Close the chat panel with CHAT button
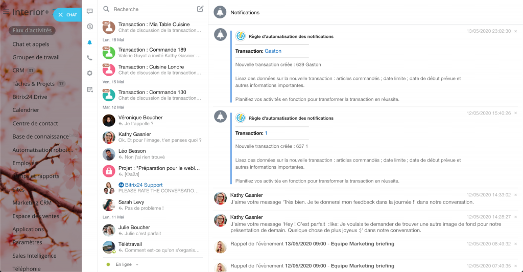 [67, 15]
